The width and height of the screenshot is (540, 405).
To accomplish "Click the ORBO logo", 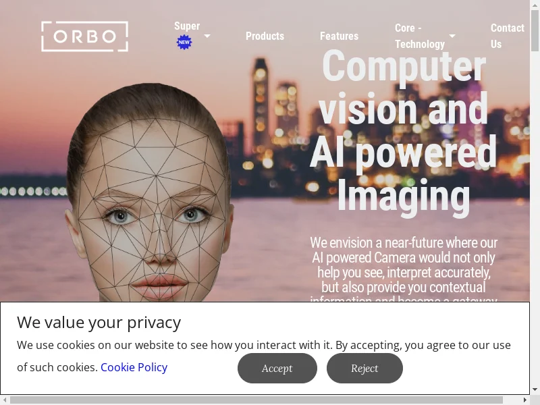I will tap(85, 36).
